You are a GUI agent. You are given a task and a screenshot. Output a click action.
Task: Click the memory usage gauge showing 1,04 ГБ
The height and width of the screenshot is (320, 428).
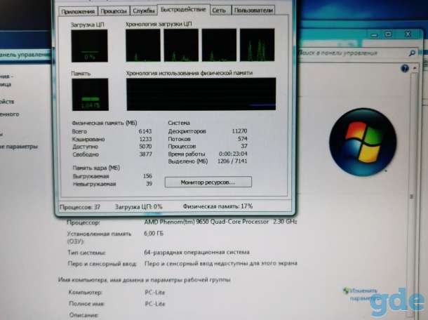coord(90,95)
